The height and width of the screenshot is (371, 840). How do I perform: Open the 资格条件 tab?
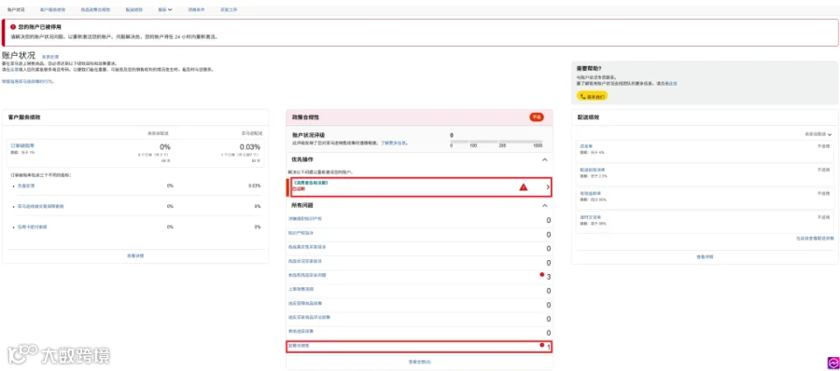(196, 9)
